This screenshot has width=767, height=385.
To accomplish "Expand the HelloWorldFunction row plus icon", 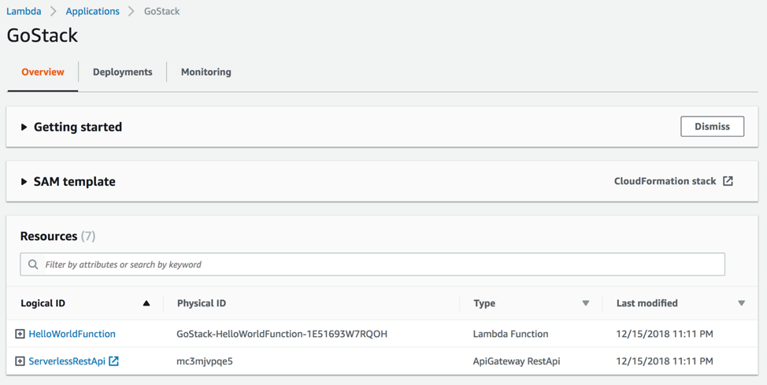I will (x=20, y=334).
